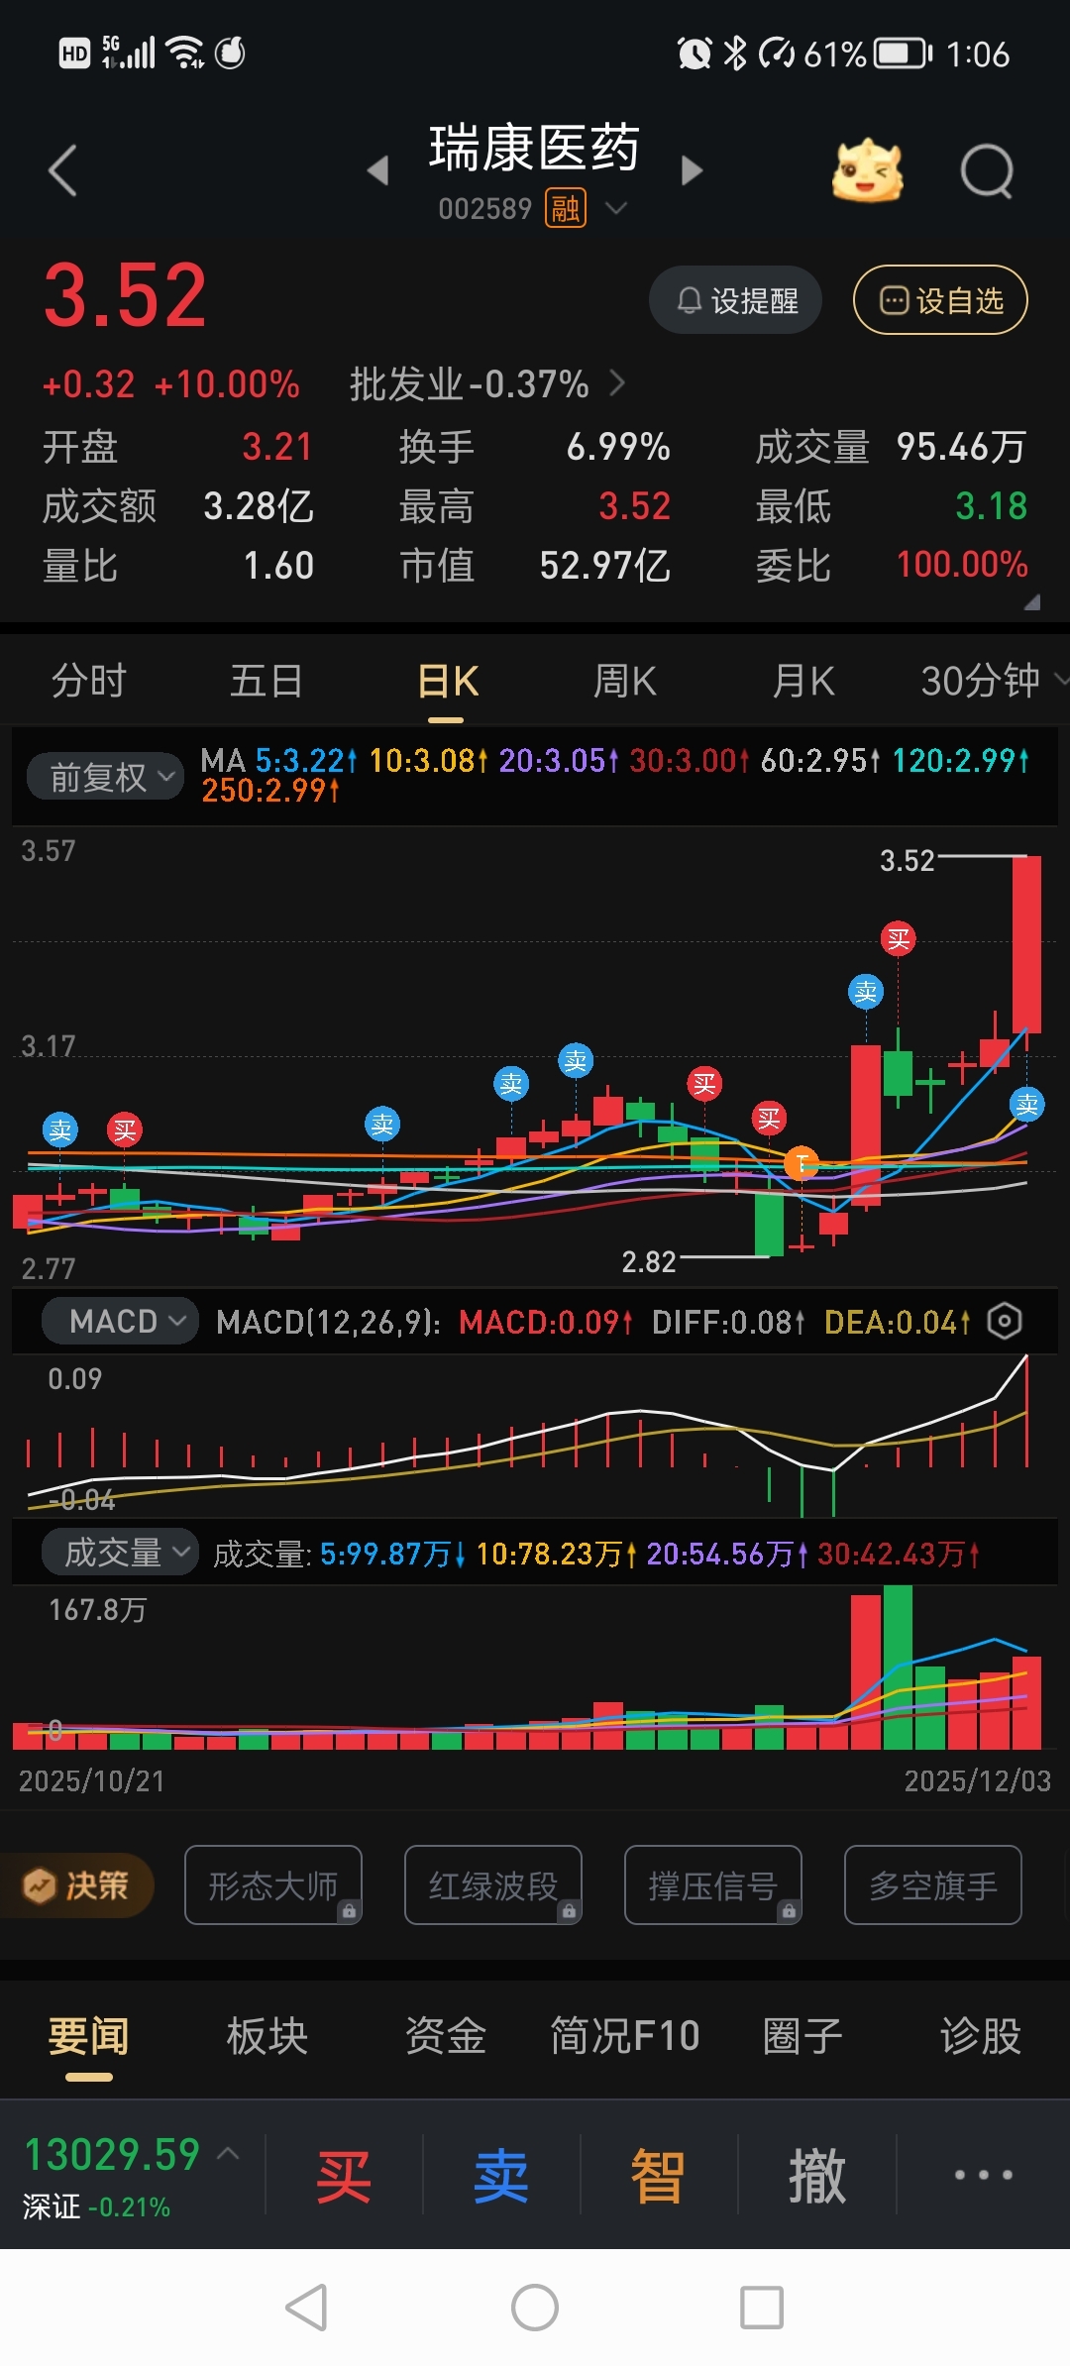The image size is (1070, 2366).
Task: Tap the 市值 52.97亿 value
Action: 604,566
